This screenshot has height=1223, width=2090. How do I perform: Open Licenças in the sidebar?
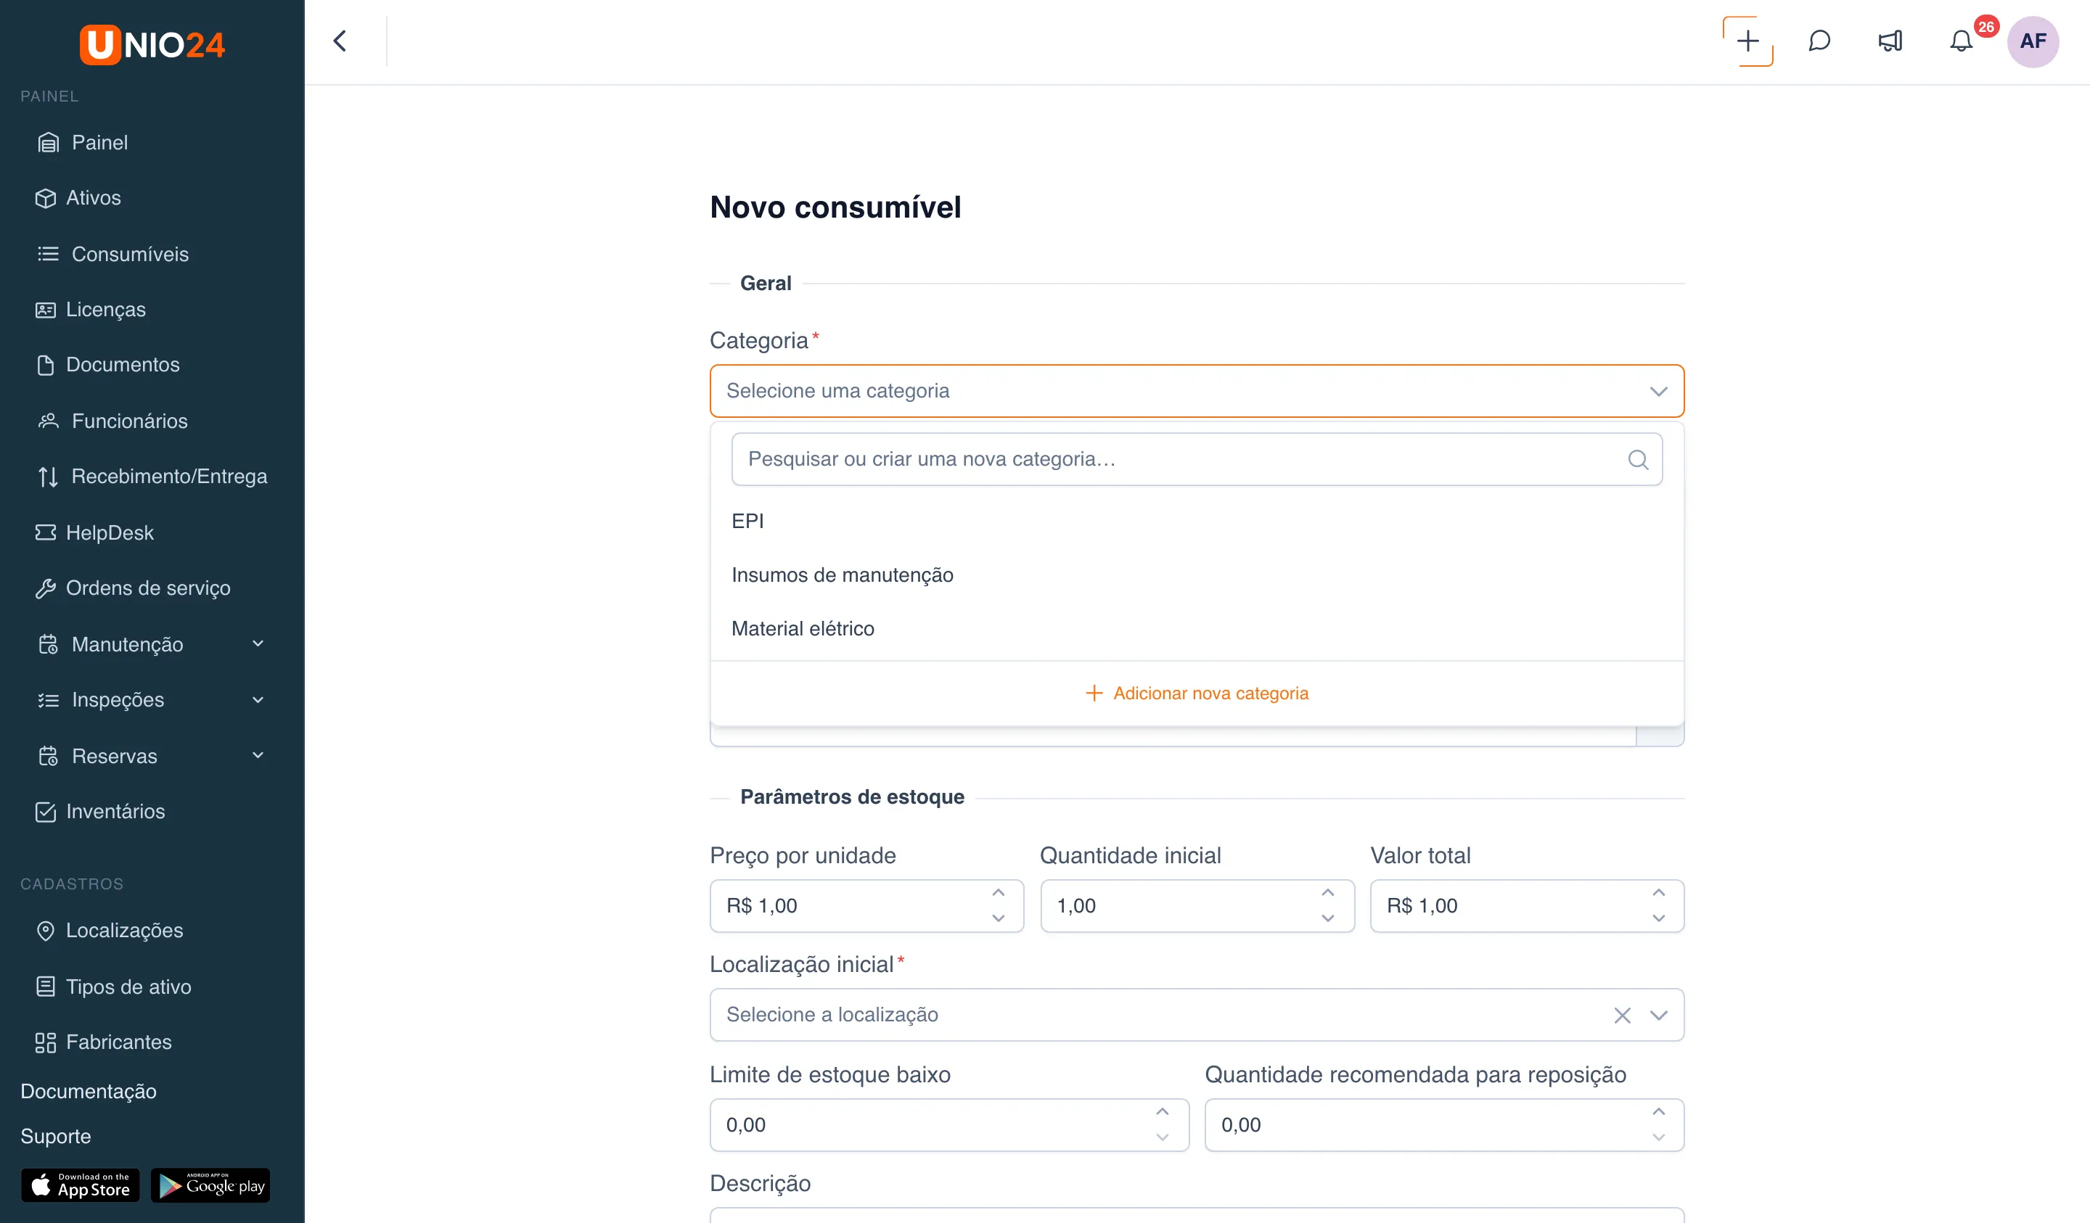pos(91,310)
